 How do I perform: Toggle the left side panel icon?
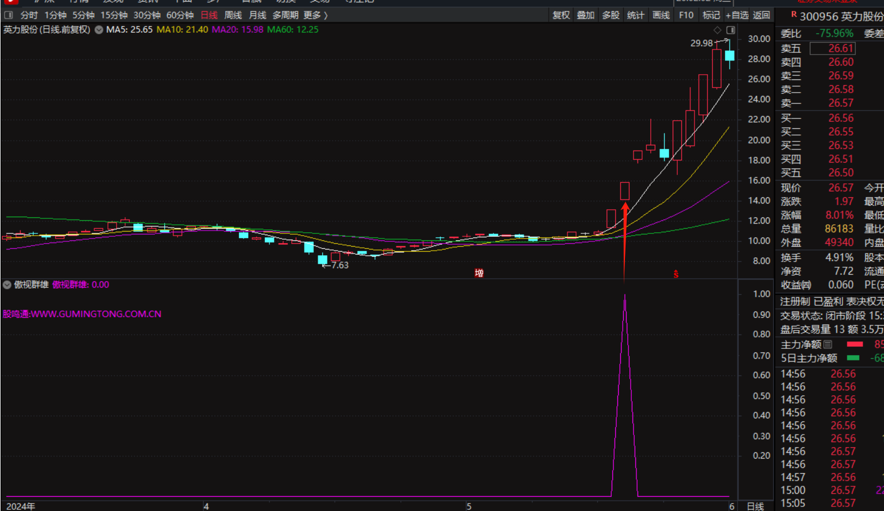(x=9, y=15)
